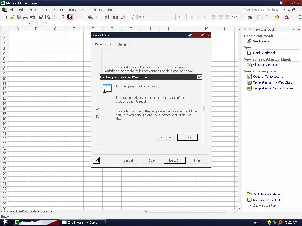302x226 pixels.
Task: Click the Insert Hyperlink globe icon
Action: [90, 17]
